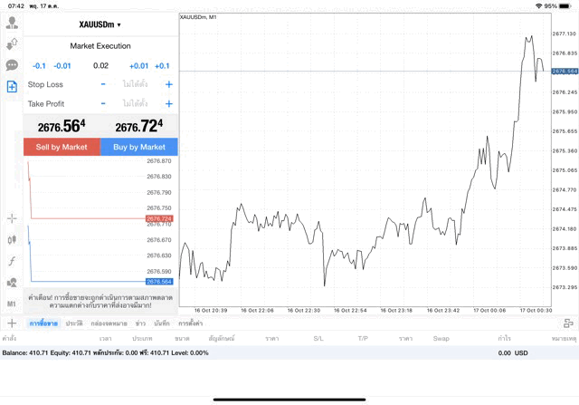Screen dimensions: 579x405
Task: Open the chart objects shapes icon
Action: point(12,283)
